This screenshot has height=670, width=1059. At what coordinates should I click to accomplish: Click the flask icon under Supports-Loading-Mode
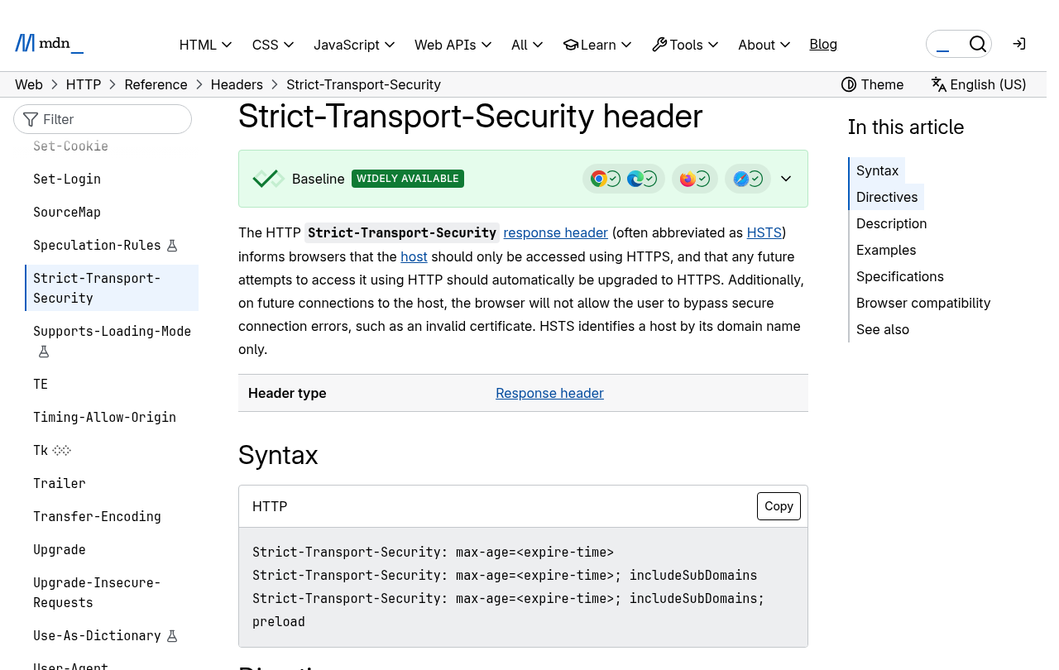pos(44,352)
